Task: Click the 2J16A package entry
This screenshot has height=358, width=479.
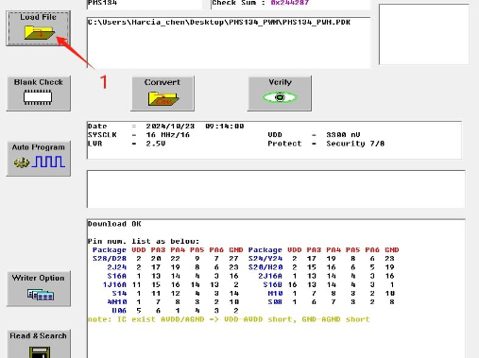Action: pyautogui.click(x=270, y=276)
